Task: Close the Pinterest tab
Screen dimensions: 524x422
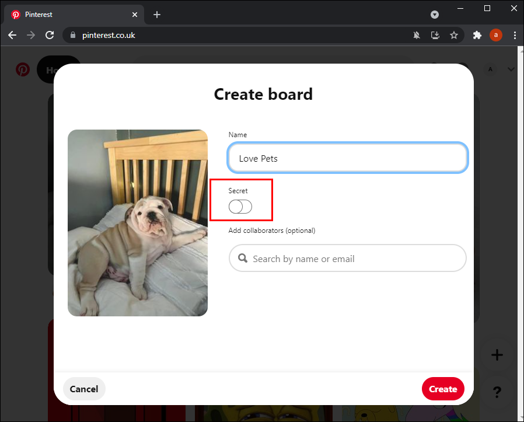Action: (135, 15)
